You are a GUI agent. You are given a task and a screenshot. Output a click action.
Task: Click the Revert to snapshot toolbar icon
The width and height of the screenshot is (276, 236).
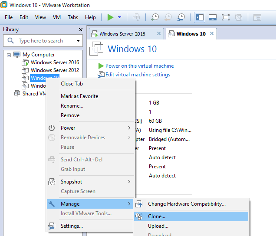click(x=168, y=17)
